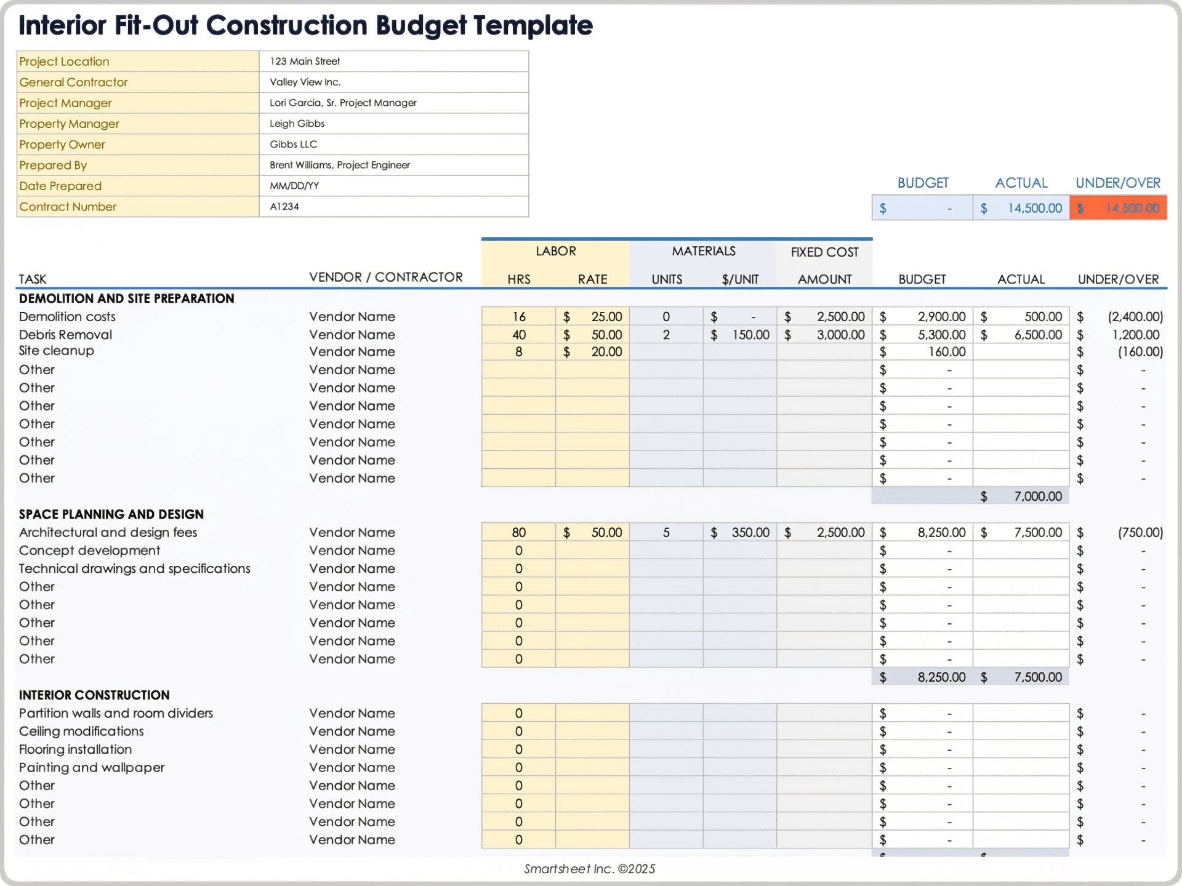Click the Date Prepared MM/DD/YY cell
The image size is (1182, 886).
[x=394, y=186]
